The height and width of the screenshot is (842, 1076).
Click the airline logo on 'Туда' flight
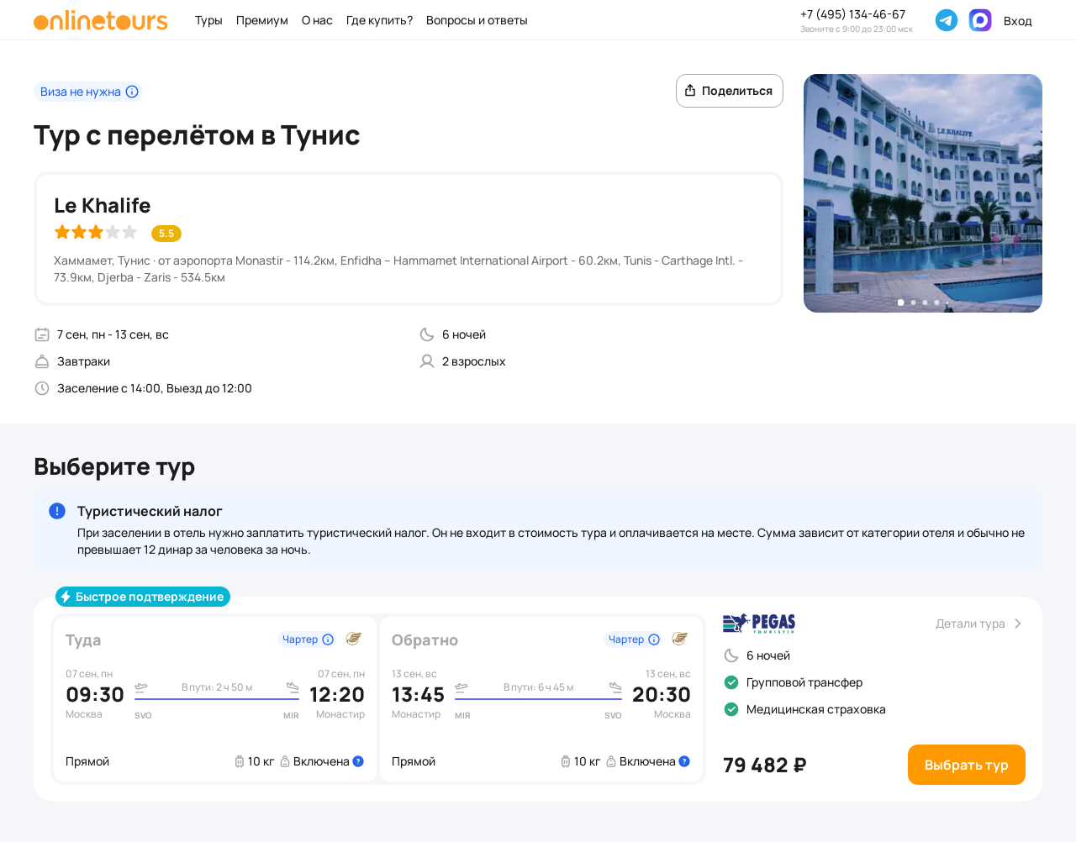(354, 639)
